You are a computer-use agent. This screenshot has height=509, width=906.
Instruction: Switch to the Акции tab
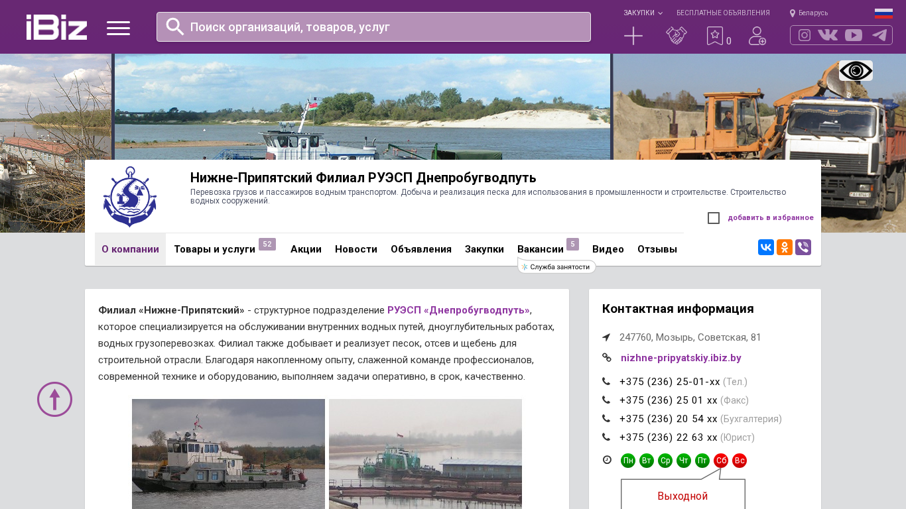pyautogui.click(x=306, y=249)
